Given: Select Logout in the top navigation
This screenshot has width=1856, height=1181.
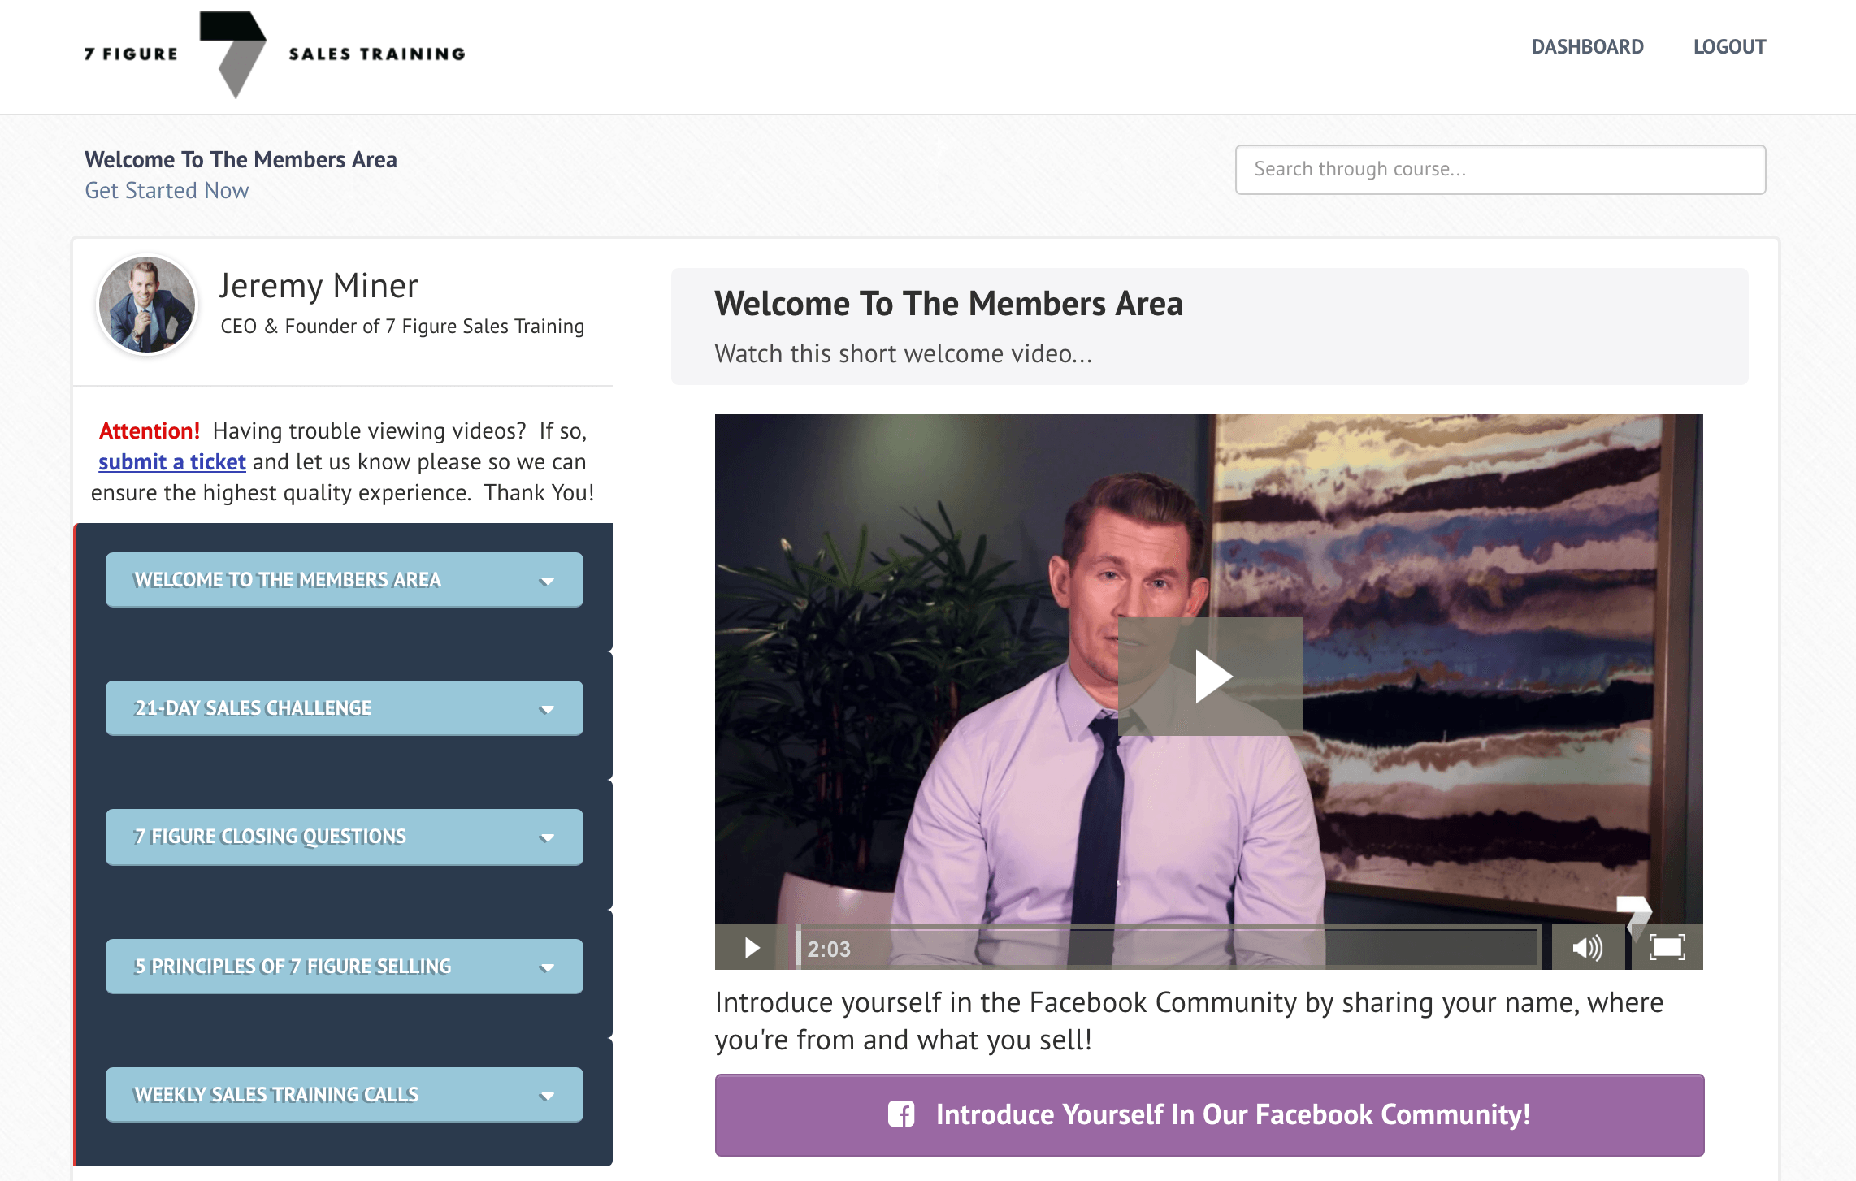Looking at the screenshot, I should (x=1729, y=47).
